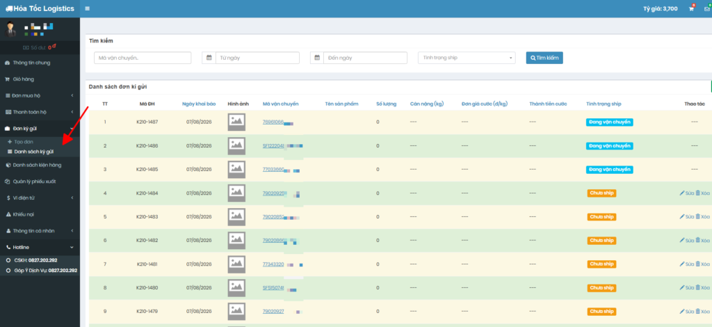The height and width of the screenshot is (327, 712).
Task: Click Đang vận chuyển badge of K210-1487
Action: tap(609, 122)
